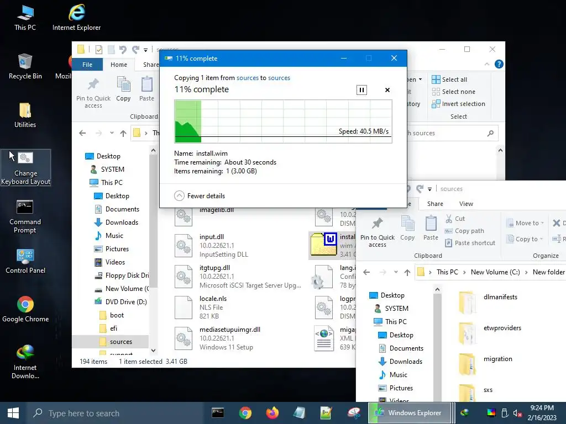This screenshot has height=424, width=566.
Task: Select the efi folder in the tree
Action: pos(109,328)
